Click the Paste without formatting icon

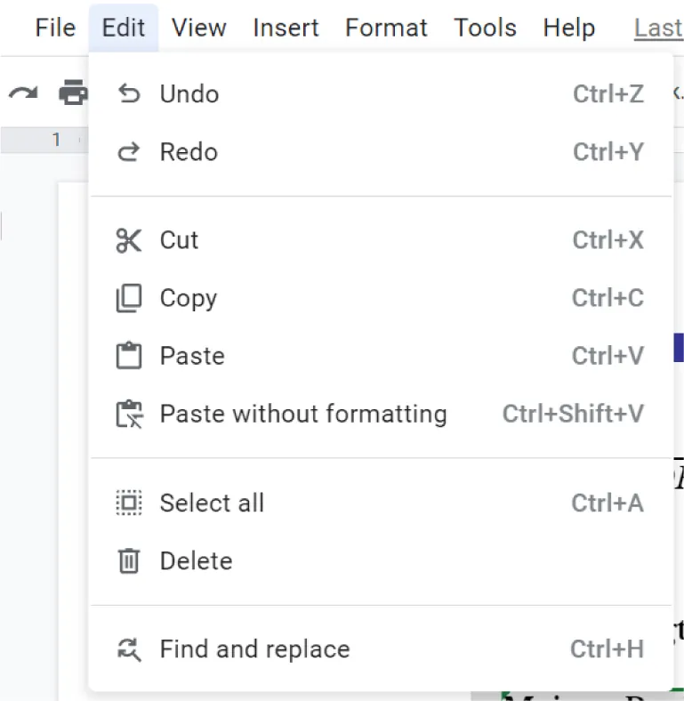129,415
